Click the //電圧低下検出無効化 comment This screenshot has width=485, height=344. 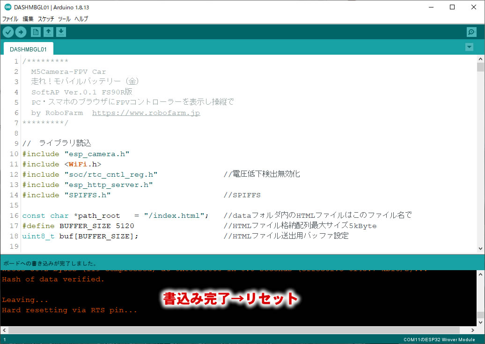pyautogui.click(x=262, y=174)
